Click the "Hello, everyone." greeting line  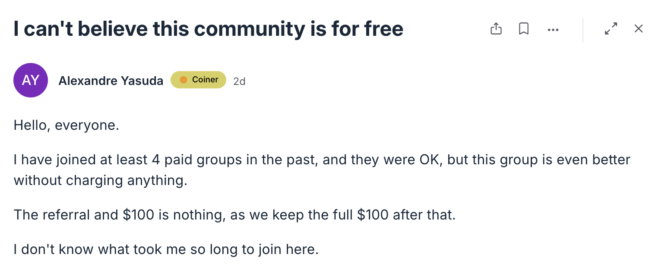pyautogui.click(x=66, y=126)
